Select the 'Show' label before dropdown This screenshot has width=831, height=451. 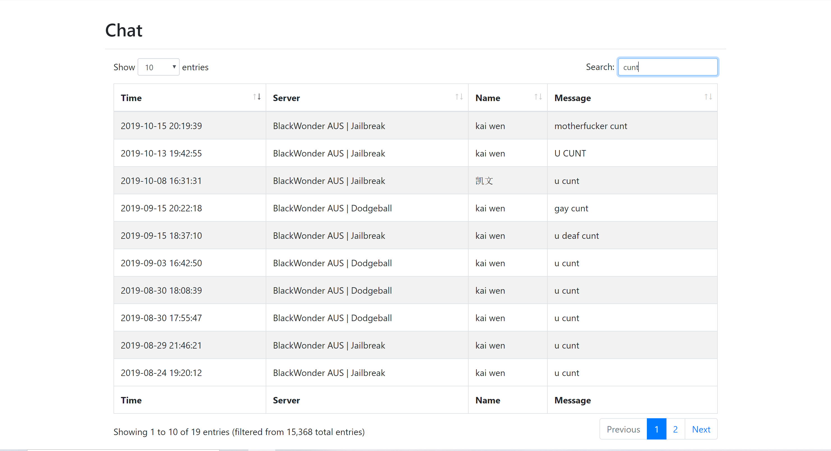[124, 67]
